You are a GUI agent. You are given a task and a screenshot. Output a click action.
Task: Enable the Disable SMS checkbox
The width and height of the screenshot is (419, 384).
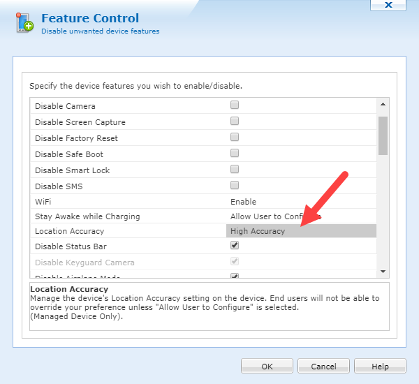pyautogui.click(x=235, y=186)
